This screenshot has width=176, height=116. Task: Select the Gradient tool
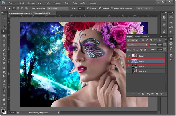click(4, 68)
